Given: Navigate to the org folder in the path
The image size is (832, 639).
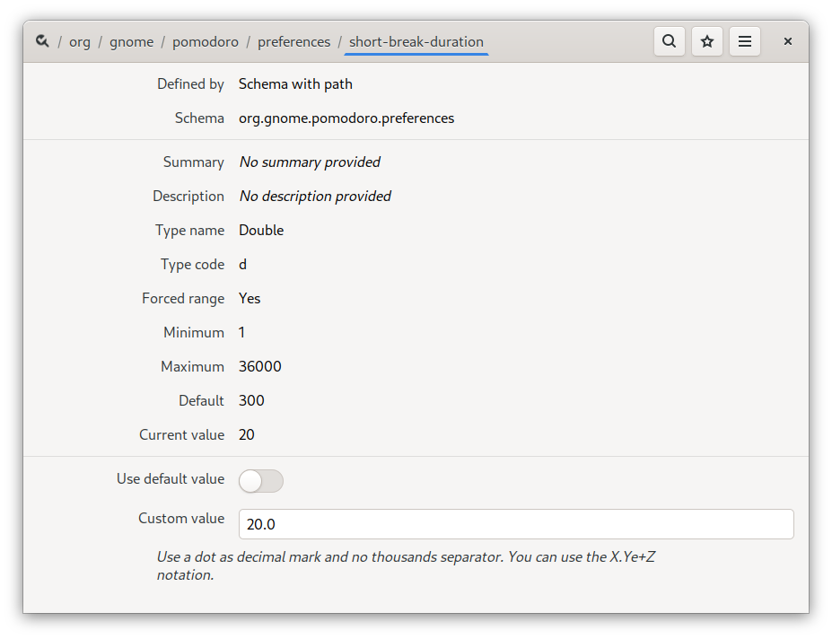Looking at the screenshot, I should pos(79,41).
